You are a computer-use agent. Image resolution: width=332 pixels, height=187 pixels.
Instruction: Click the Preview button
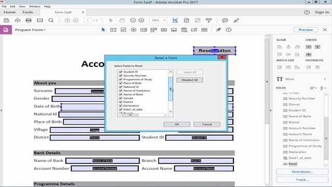(x=306, y=30)
